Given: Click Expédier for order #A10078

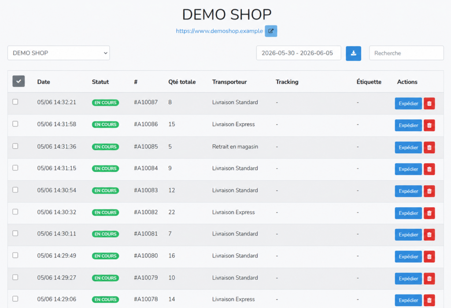Looking at the screenshot, I should 408,300.
